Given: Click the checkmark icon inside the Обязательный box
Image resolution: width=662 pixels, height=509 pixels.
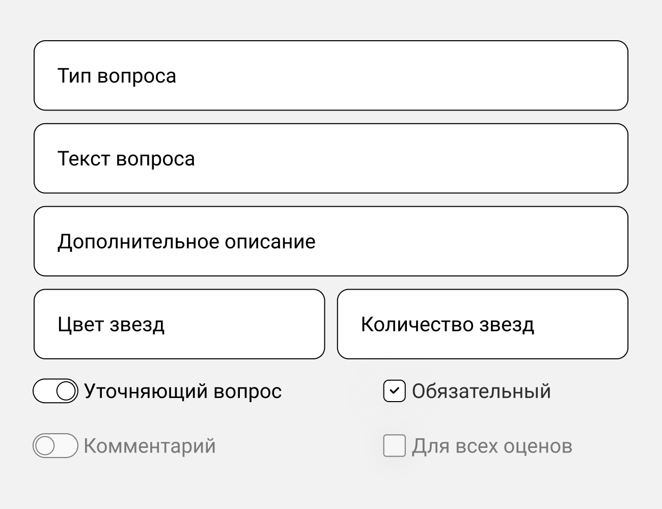Looking at the screenshot, I should 394,391.
